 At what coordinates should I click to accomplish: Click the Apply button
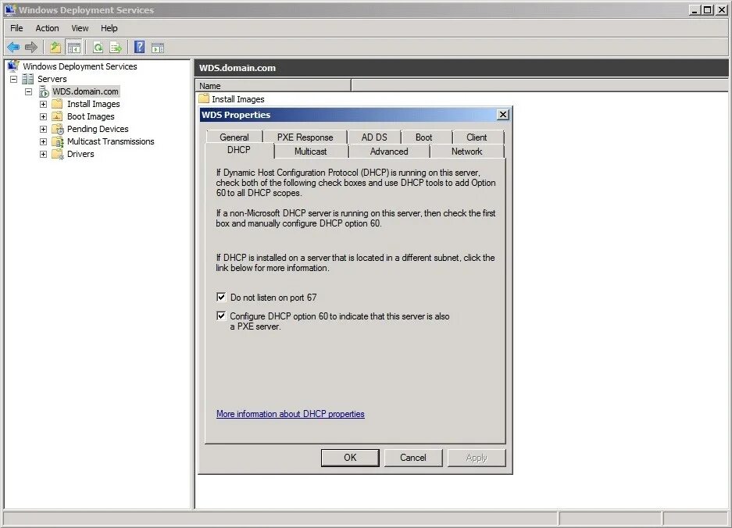coord(477,458)
